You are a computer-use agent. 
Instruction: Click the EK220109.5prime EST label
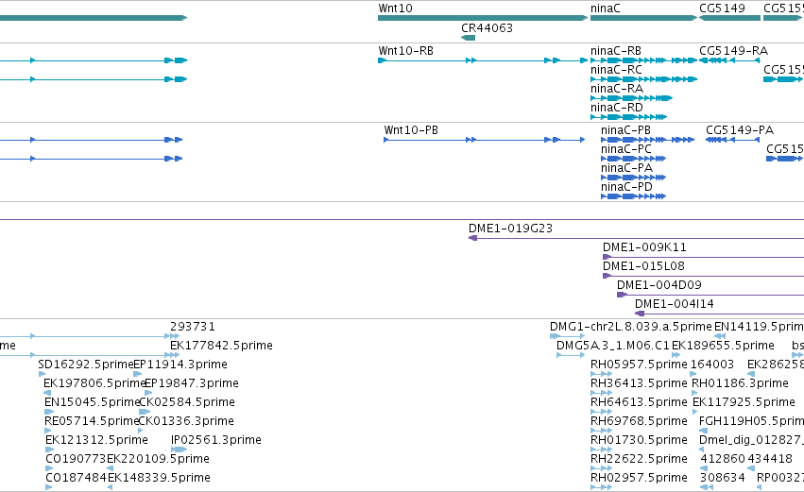(158, 459)
